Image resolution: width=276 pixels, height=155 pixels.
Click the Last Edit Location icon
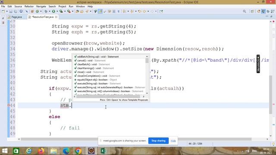[140, 12]
